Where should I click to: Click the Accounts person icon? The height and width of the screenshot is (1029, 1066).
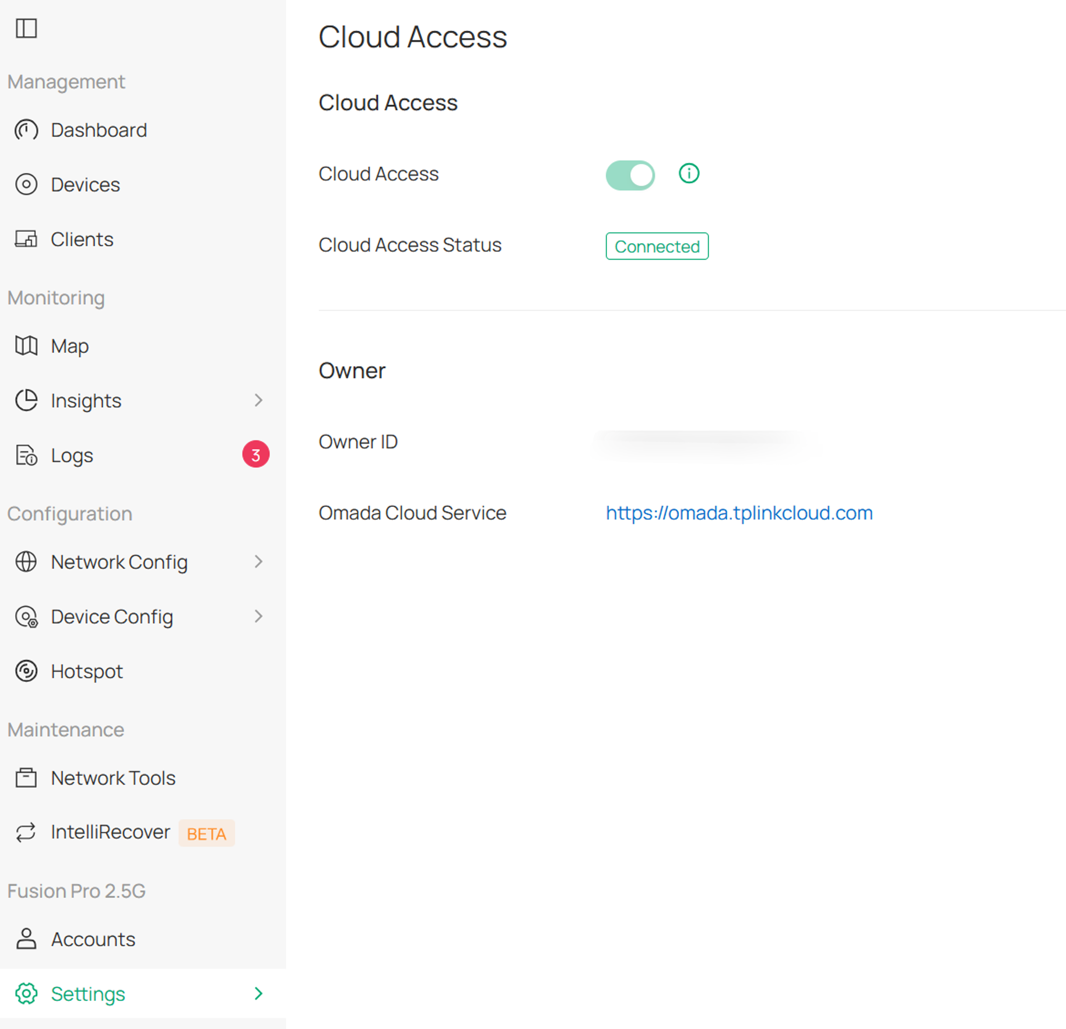(26, 939)
